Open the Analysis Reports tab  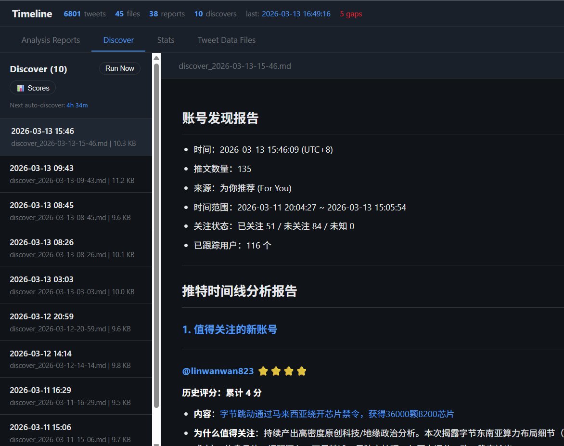(x=51, y=40)
